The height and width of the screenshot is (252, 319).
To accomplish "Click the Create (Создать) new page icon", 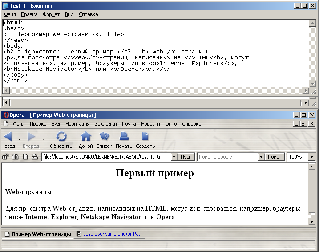I will click(x=145, y=136).
